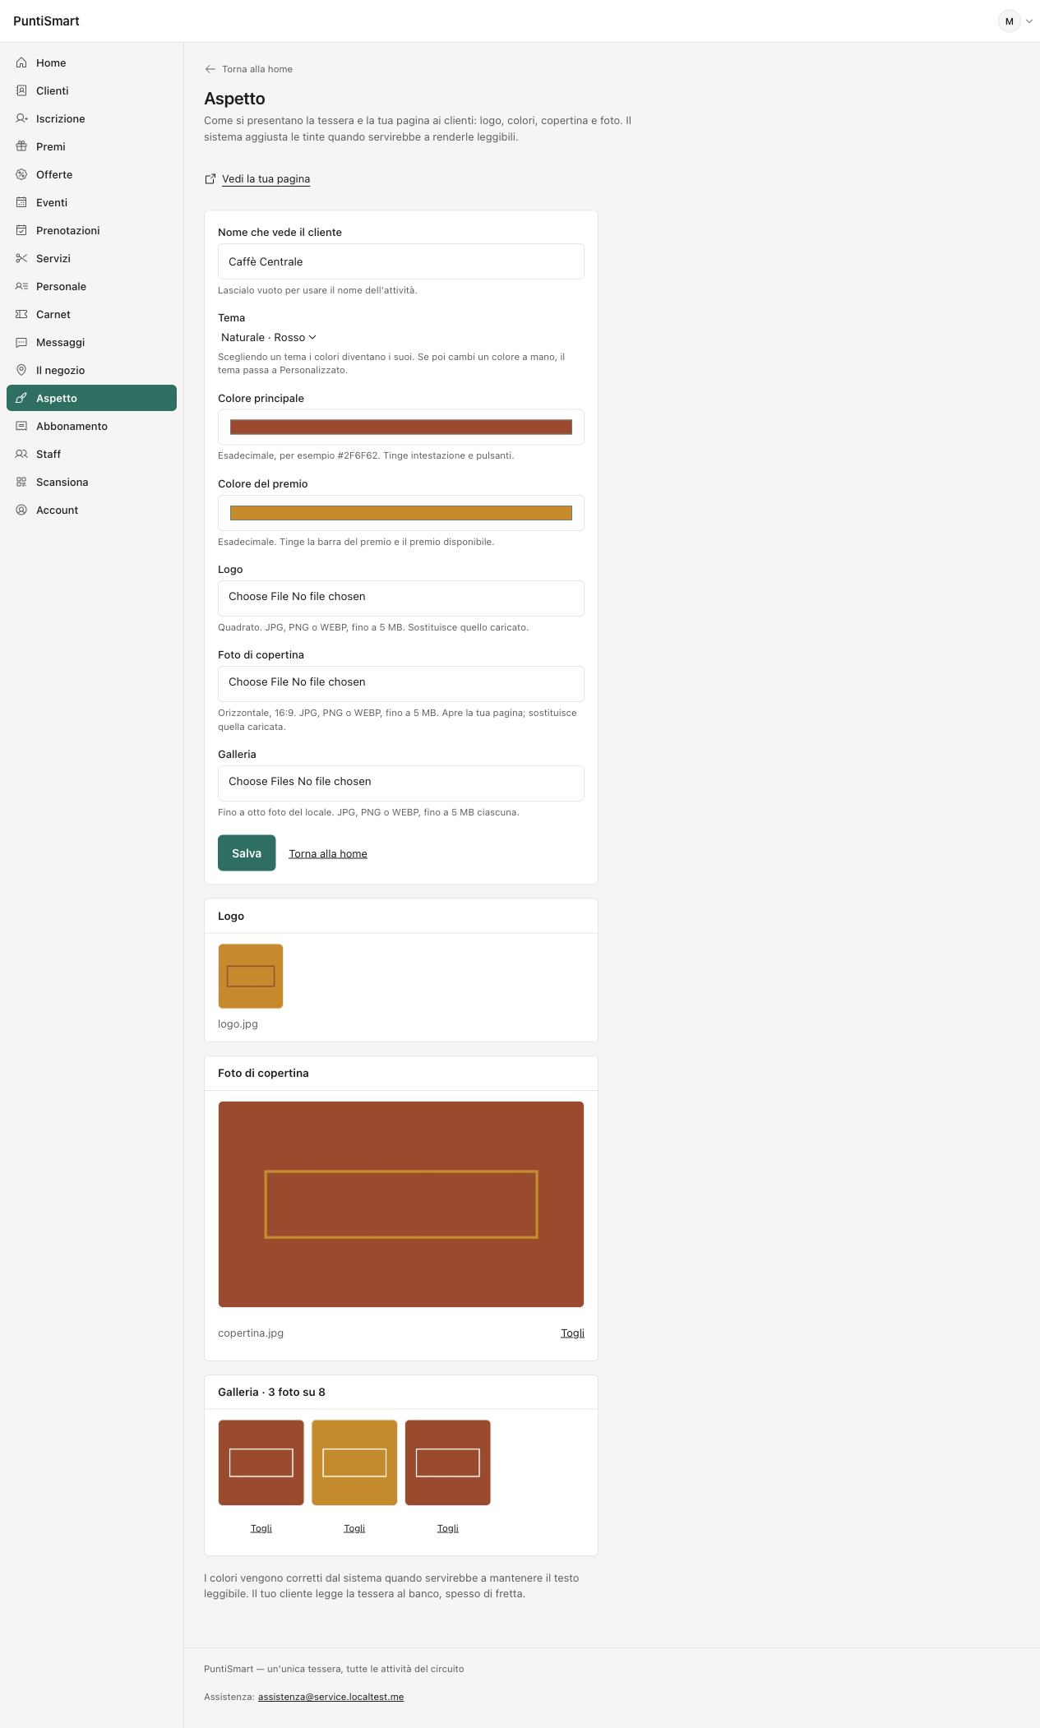
Task: Click the Salva button
Action: pos(247,853)
